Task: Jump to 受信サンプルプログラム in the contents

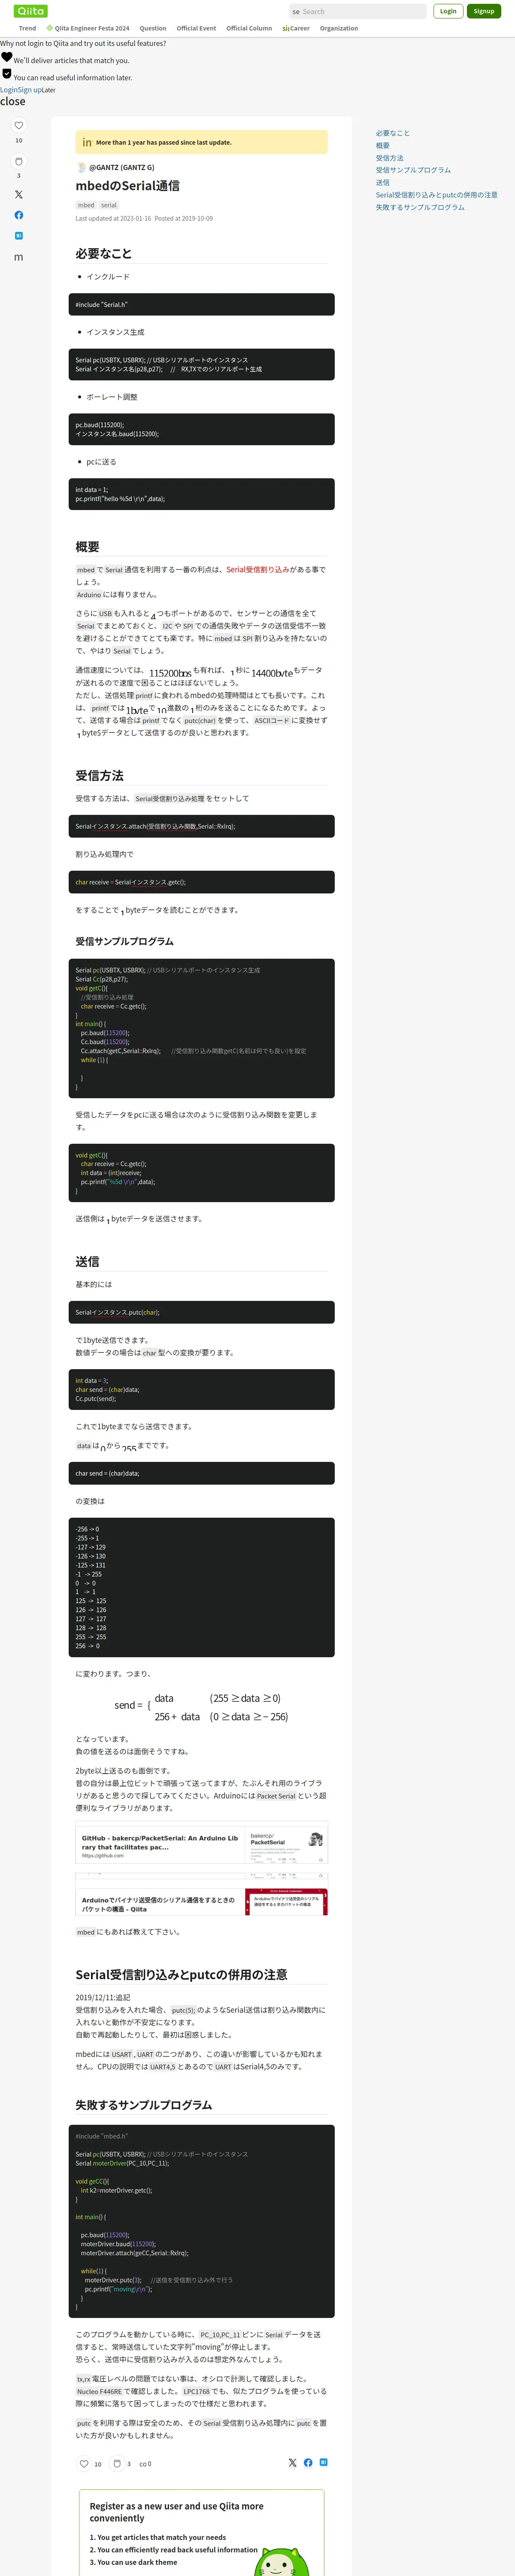Action: 413,170
